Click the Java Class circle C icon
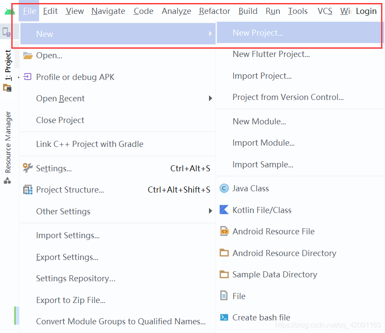The height and width of the screenshot is (333, 385). pyautogui.click(x=224, y=188)
